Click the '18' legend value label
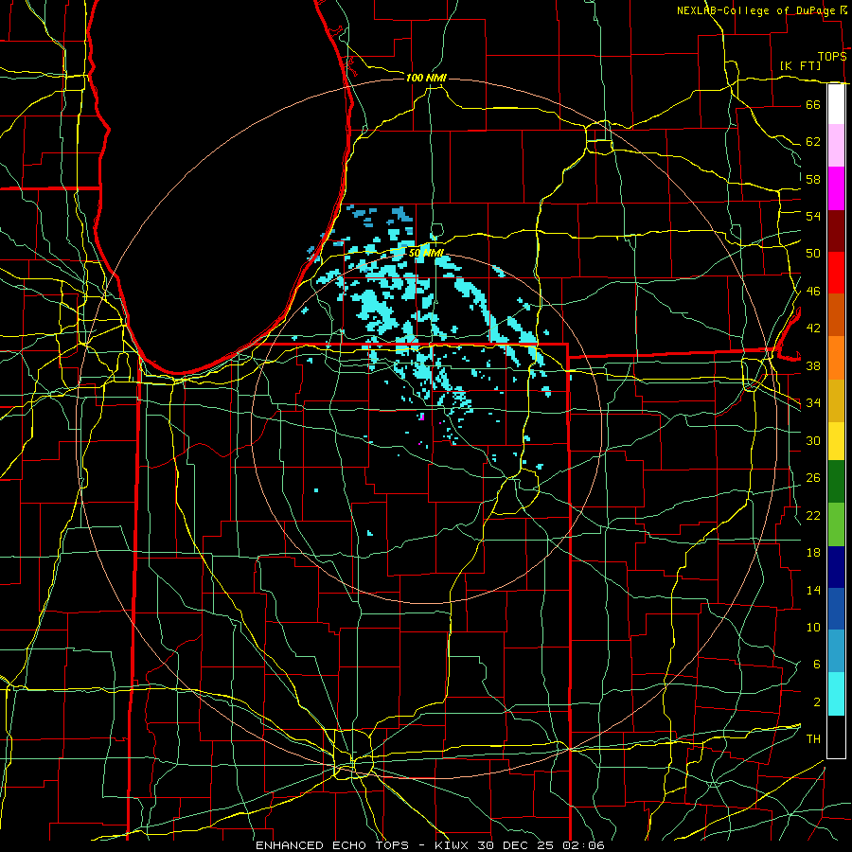 [x=813, y=553]
